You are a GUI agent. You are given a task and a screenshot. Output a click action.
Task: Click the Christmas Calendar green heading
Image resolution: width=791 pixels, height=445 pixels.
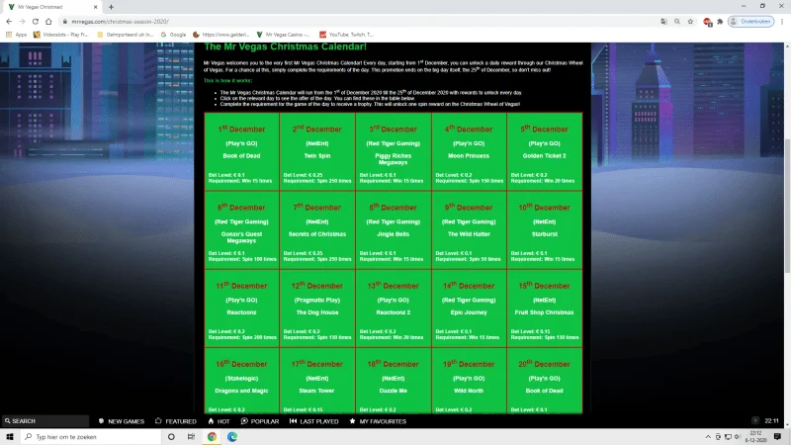(285, 46)
